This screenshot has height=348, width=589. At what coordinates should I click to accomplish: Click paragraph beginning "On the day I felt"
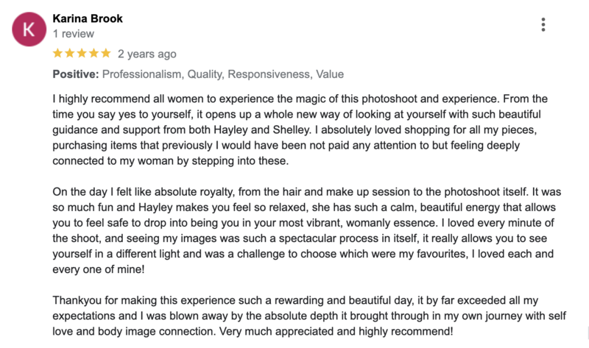pyautogui.click(x=307, y=230)
